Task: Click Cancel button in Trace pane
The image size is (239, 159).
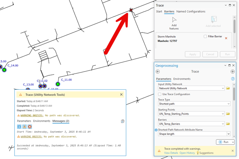Action: (210, 54)
